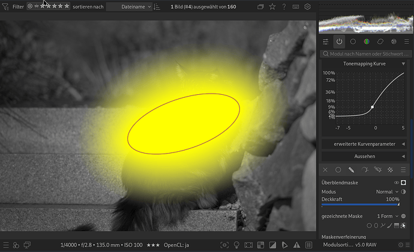
Task: Click the help question mark icon
Action: point(284,7)
